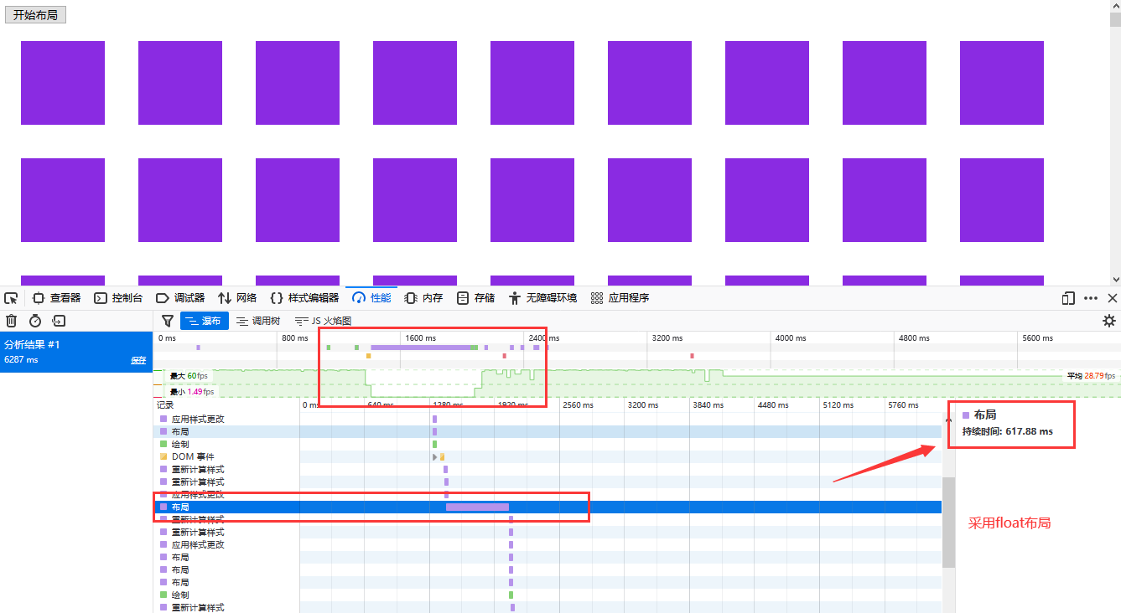Image resolution: width=1121 pixels, height=613 pixels.
Task: Click the long purple 布局 bar in waterfall
Action: coord(477,507)
